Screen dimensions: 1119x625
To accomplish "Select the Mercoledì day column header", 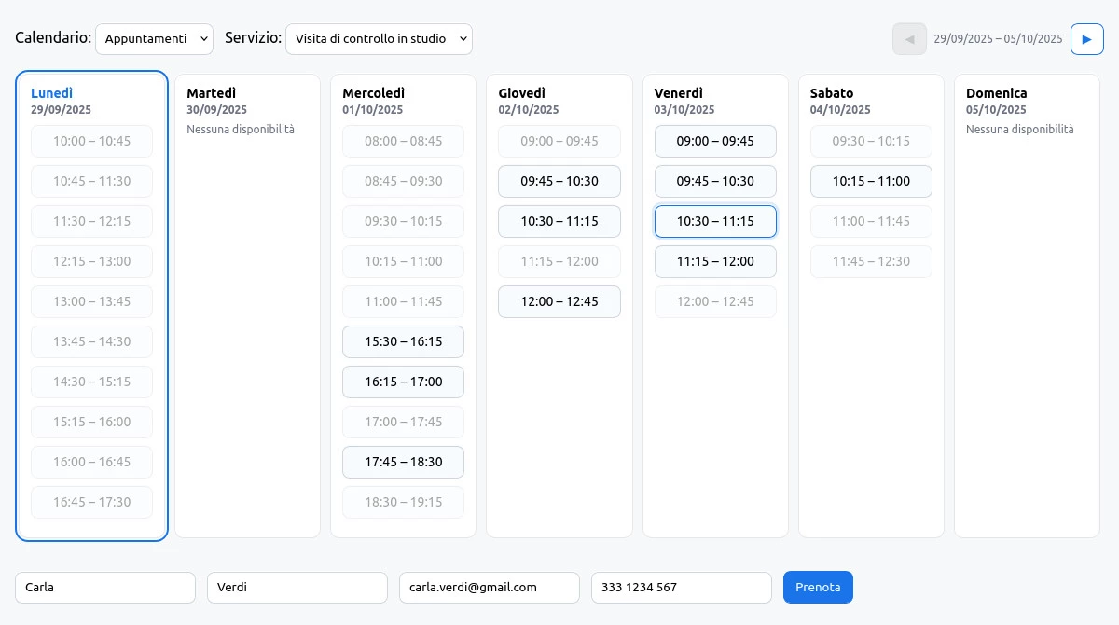I will [373, 93].
